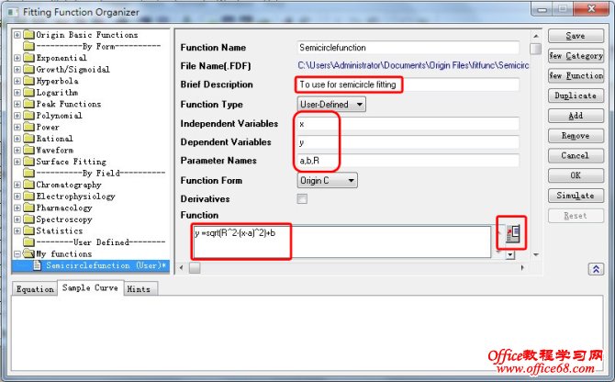The width and height of the screenshot is (615, 382).
Task: Select the Spectroscopy tree item text
Action: (64, 219)
